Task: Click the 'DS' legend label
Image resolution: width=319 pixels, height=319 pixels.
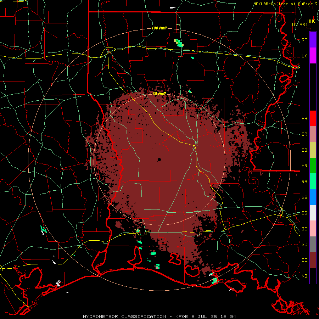Action: click(x=304, y=213)
